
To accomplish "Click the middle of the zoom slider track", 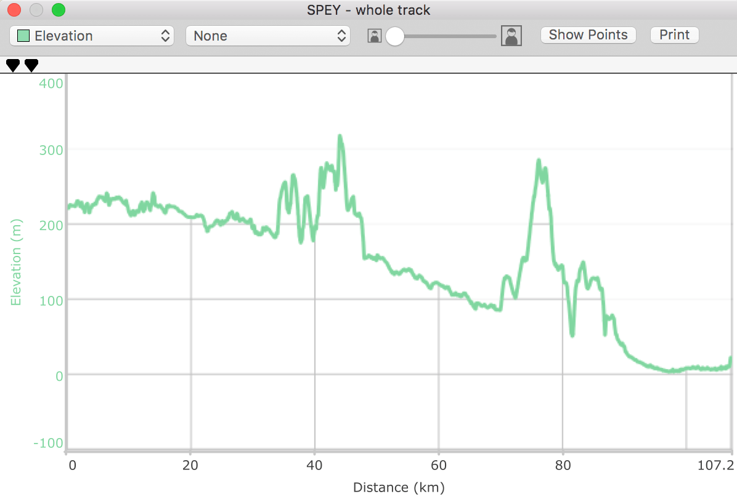I will [445, 36].
